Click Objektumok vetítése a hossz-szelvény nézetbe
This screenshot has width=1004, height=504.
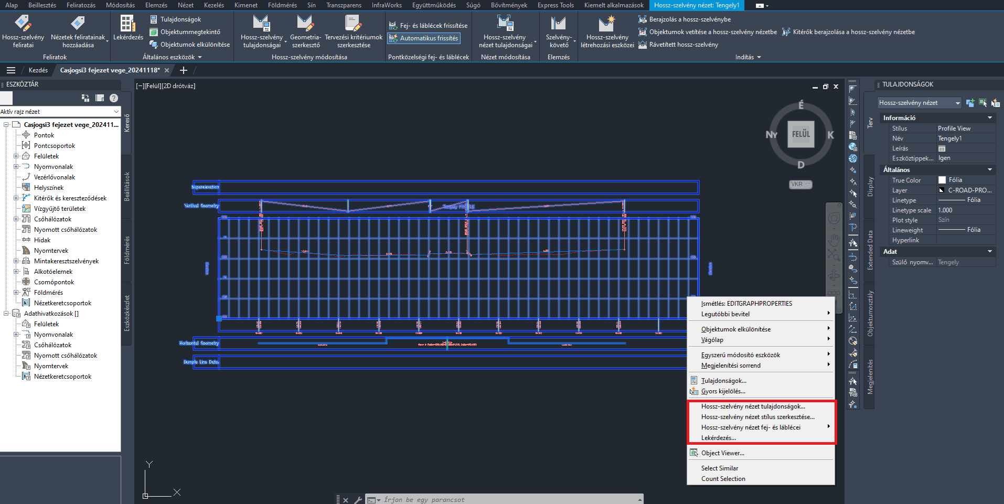click(708, 32)
